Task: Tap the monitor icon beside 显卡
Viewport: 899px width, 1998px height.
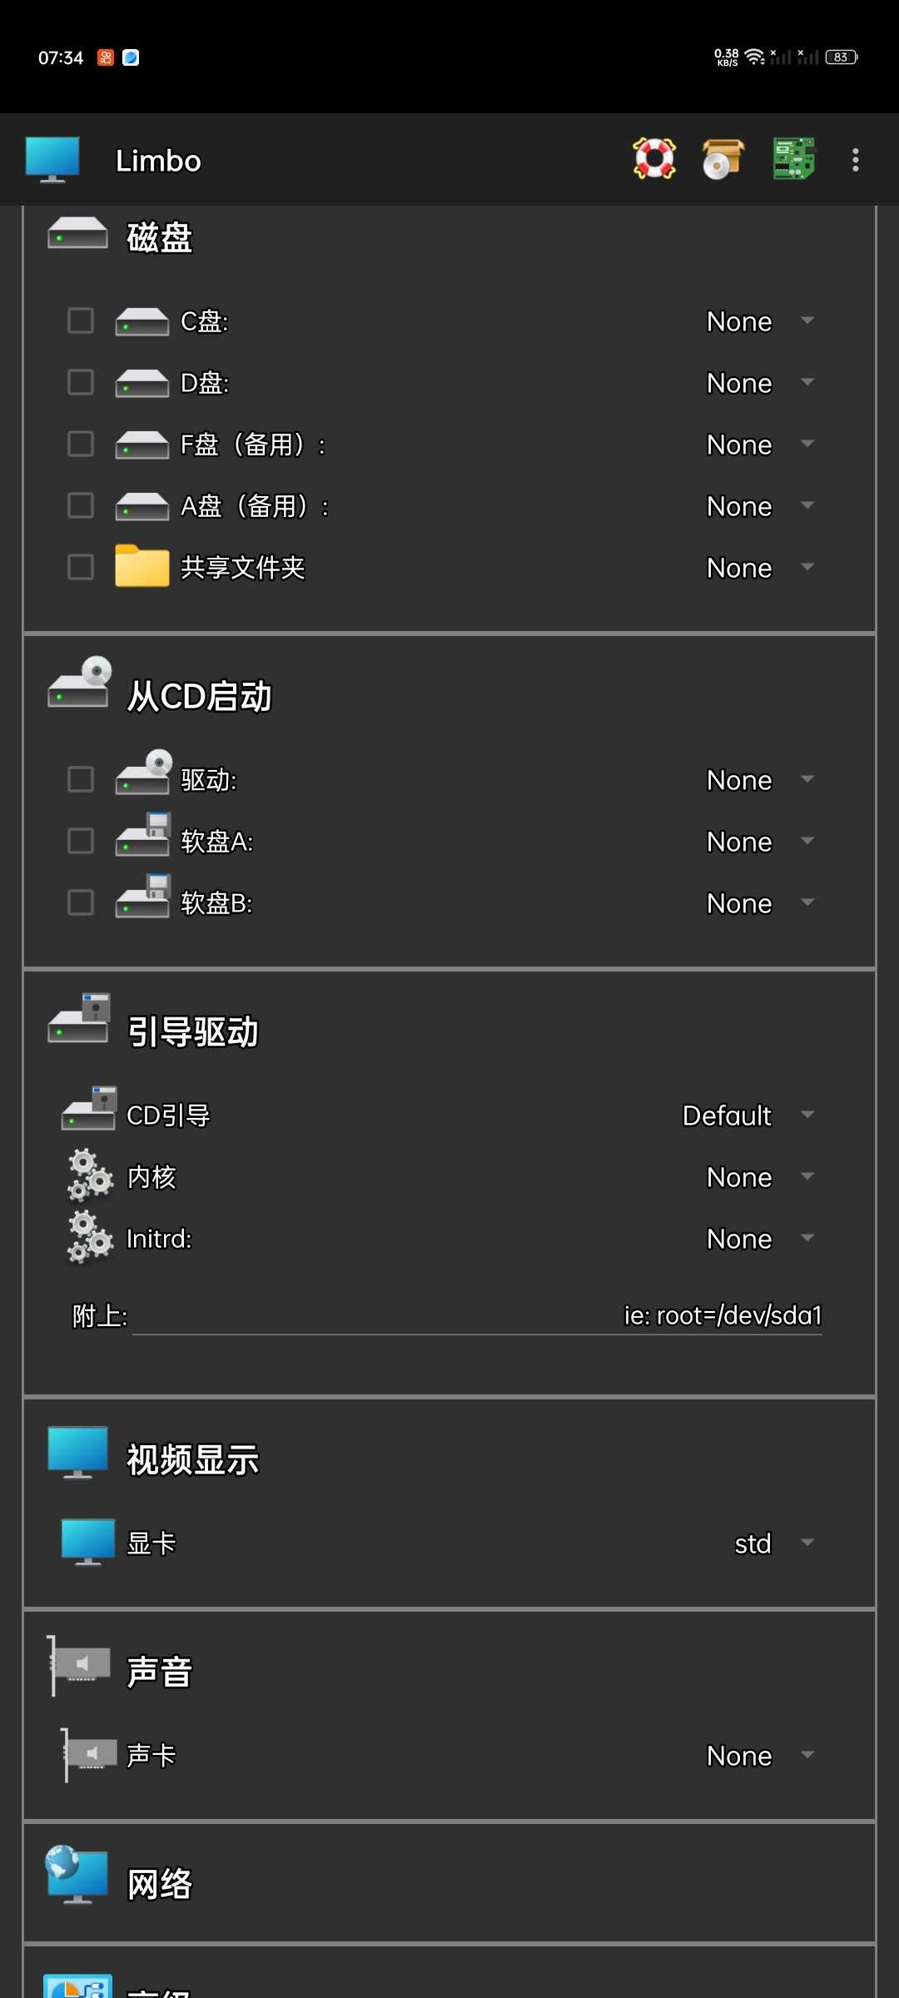Action: [88, 1543]
